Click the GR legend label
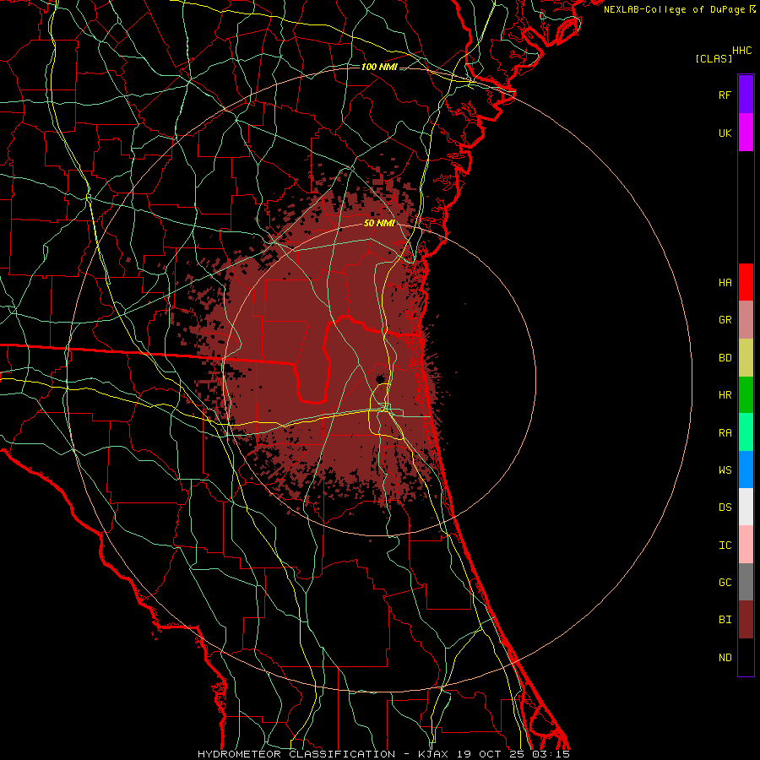Viewport: 760px width, 760px height. (x=725, y=320)
